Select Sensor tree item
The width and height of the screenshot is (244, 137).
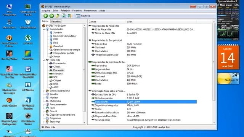(x=57, y=56)
